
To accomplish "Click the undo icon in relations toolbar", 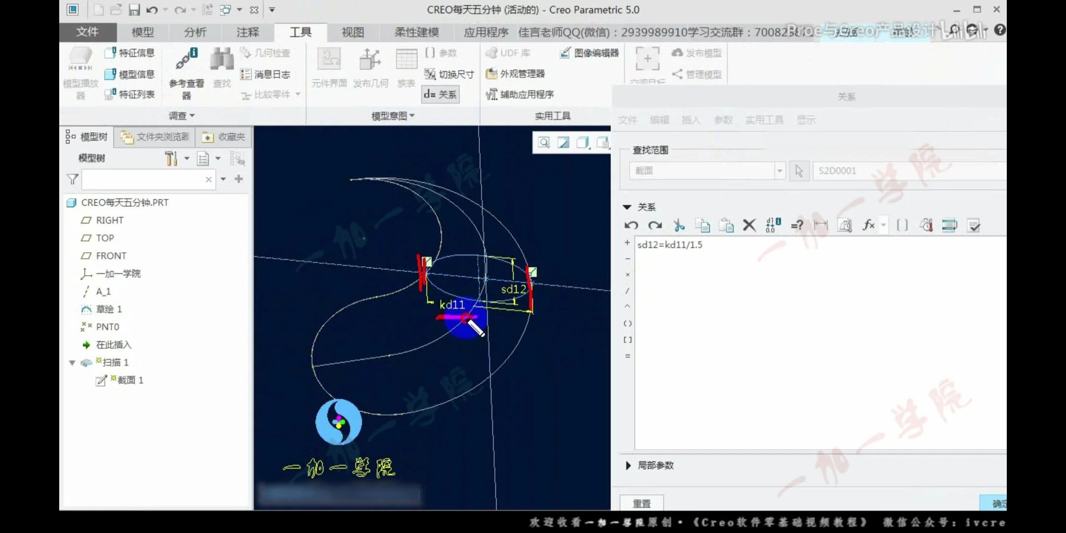I will pos(631,226).
